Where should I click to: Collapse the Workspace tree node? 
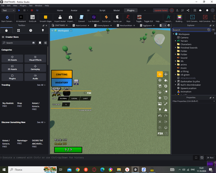tap(174, 34)
